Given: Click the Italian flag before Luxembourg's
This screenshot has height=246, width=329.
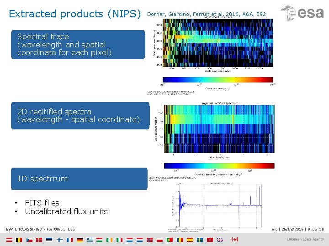Looking at the screenshot, I should (120, 240).
